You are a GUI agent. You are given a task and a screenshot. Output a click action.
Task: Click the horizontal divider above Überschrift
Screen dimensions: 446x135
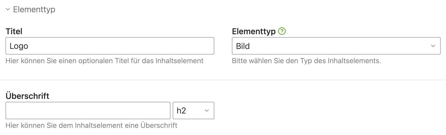pyautogui.click(x=223, y=80)
